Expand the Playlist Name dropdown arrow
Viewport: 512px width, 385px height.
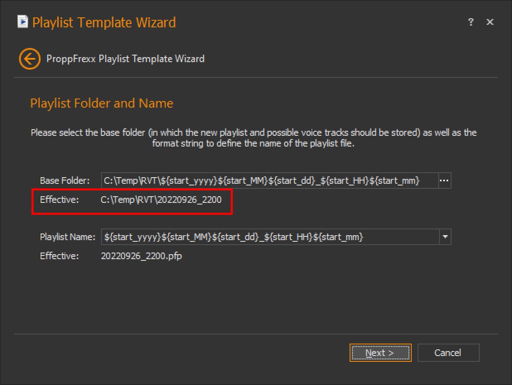click(x=445, y=237)
